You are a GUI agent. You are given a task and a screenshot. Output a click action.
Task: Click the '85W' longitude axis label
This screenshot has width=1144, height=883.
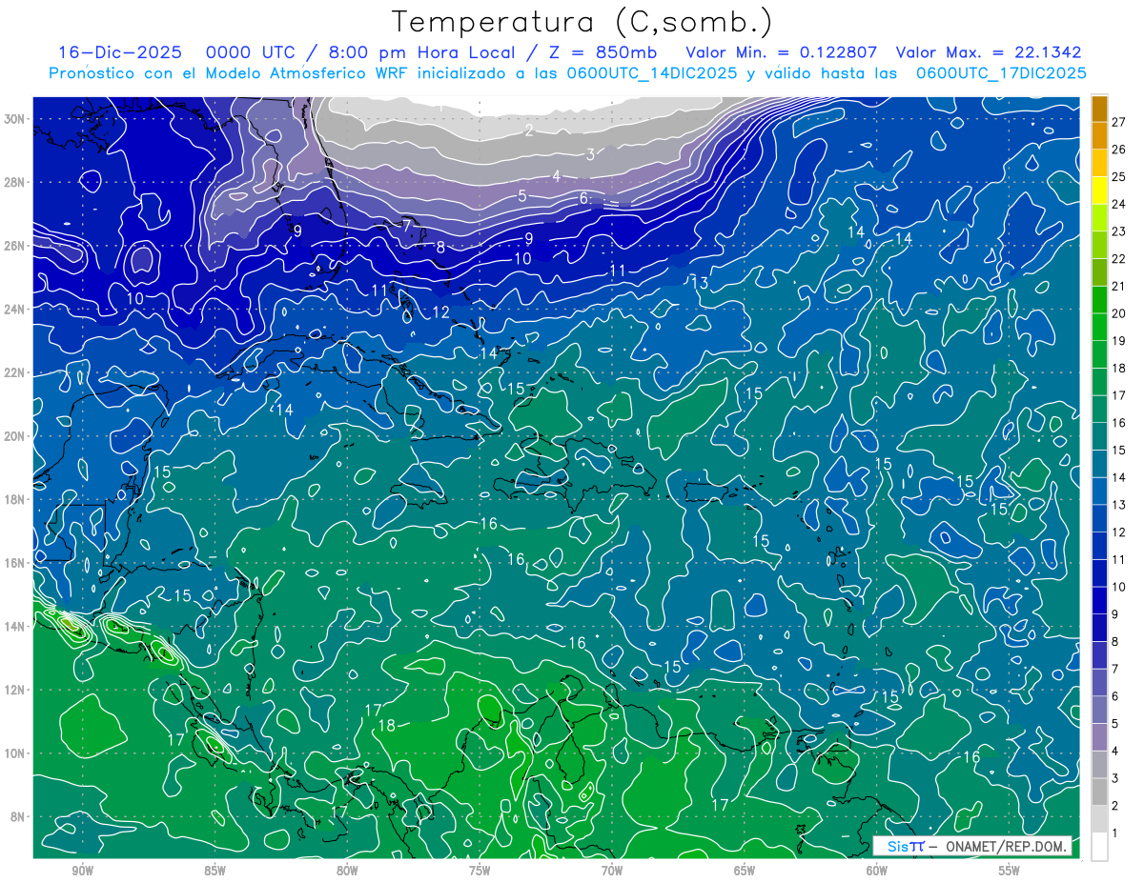click(x=214, y=872)
